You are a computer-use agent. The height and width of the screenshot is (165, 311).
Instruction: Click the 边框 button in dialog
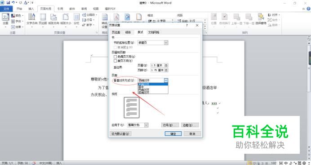click(x=190, y=125)
